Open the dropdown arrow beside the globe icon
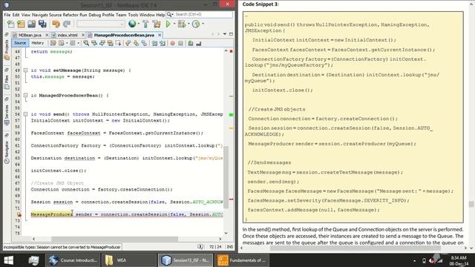Image resolution: width=475 pixels, height=267 pixels. point(139,24)
